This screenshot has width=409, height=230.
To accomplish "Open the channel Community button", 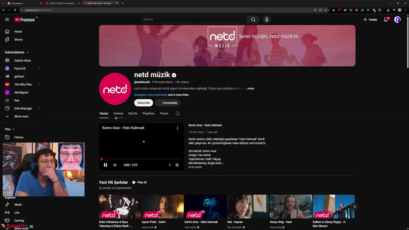I will point(168,103).
